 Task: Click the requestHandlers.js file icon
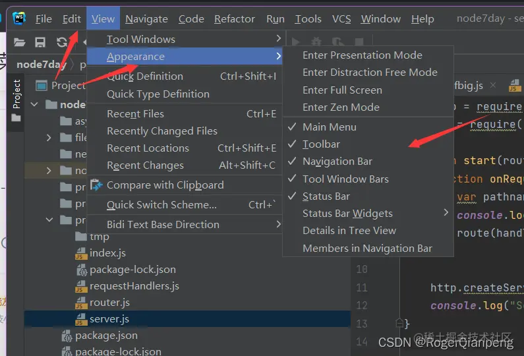click(80, 286)
